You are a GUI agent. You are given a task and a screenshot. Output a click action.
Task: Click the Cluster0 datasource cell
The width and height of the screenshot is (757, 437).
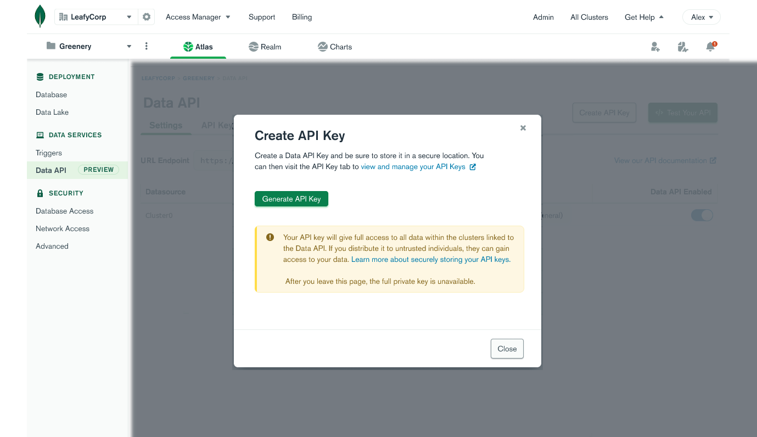[x=159, y=215]
